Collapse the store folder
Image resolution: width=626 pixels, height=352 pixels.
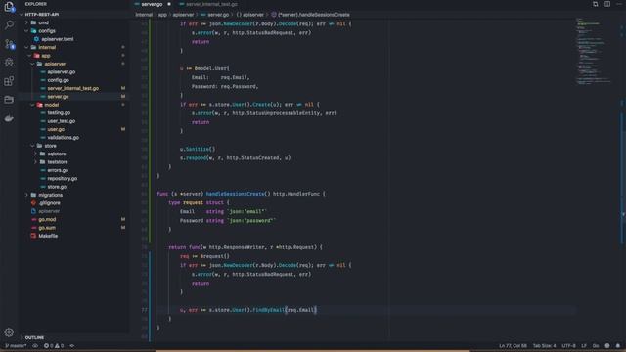[x=50, y=146]
